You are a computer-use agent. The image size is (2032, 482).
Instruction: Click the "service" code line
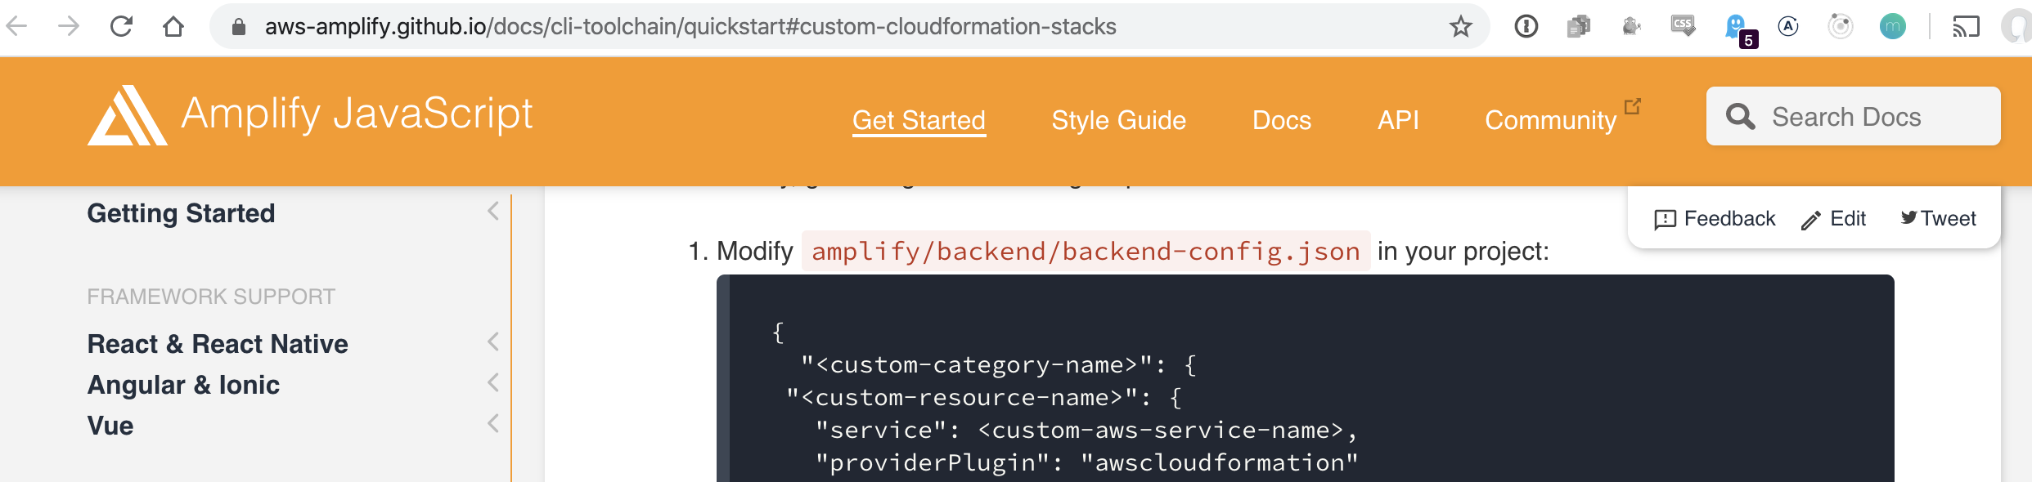(1086, 431)
